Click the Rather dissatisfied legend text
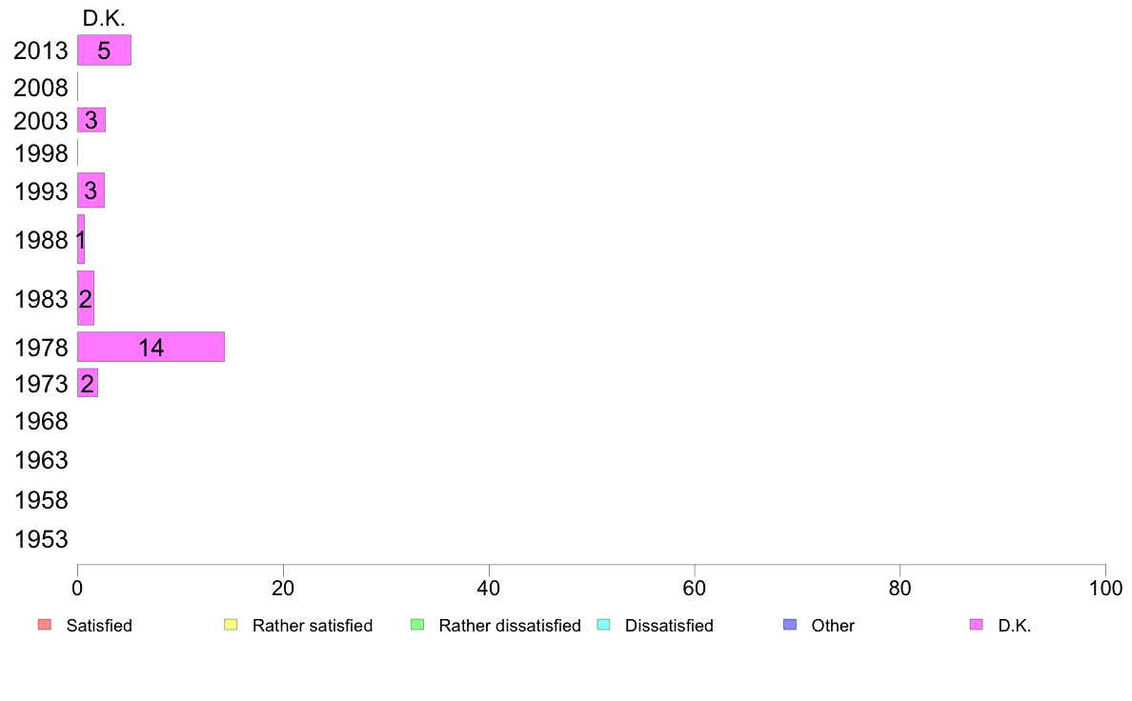Image resolution: width=1132 pixels, height=701 pixels. click(510, 625)
